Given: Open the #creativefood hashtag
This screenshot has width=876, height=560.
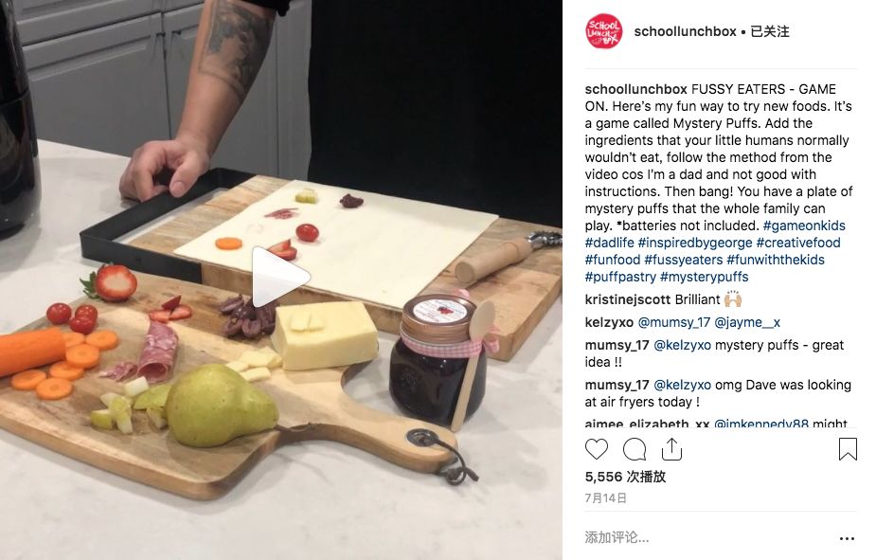Looking at the screenshot, I should 798,243.
